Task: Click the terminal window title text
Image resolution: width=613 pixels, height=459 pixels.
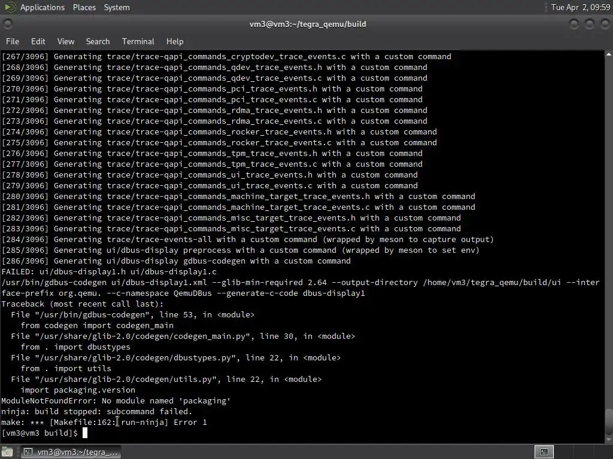Action: click(x=308, y=24)
